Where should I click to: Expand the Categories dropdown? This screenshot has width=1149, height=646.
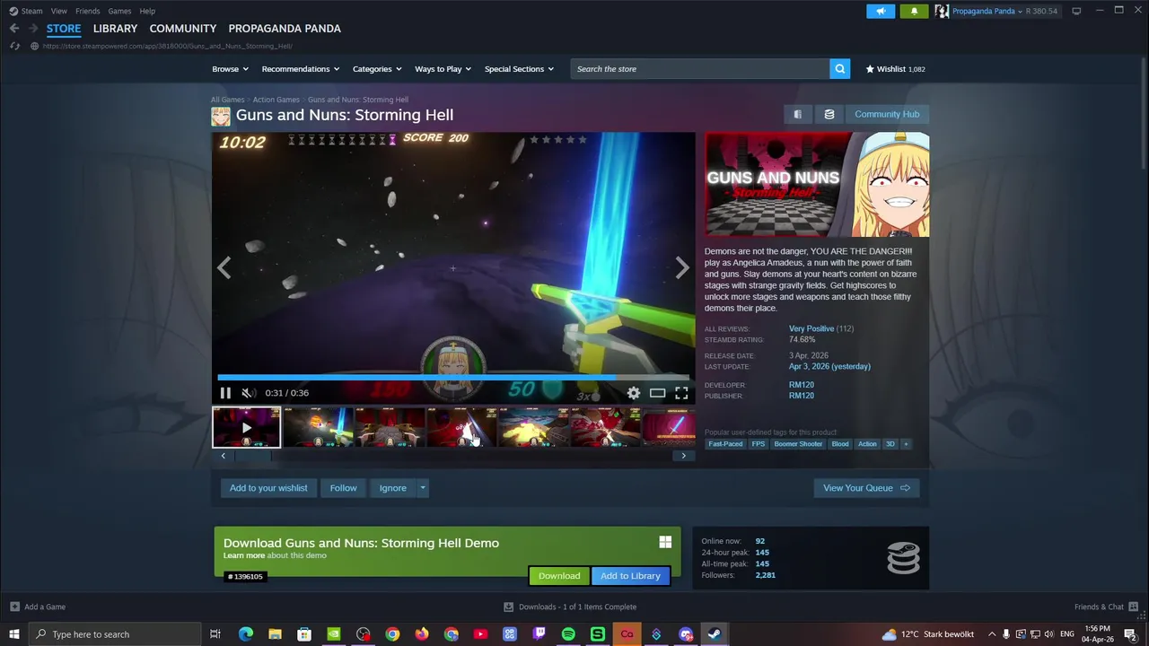[x=377, y=69]
